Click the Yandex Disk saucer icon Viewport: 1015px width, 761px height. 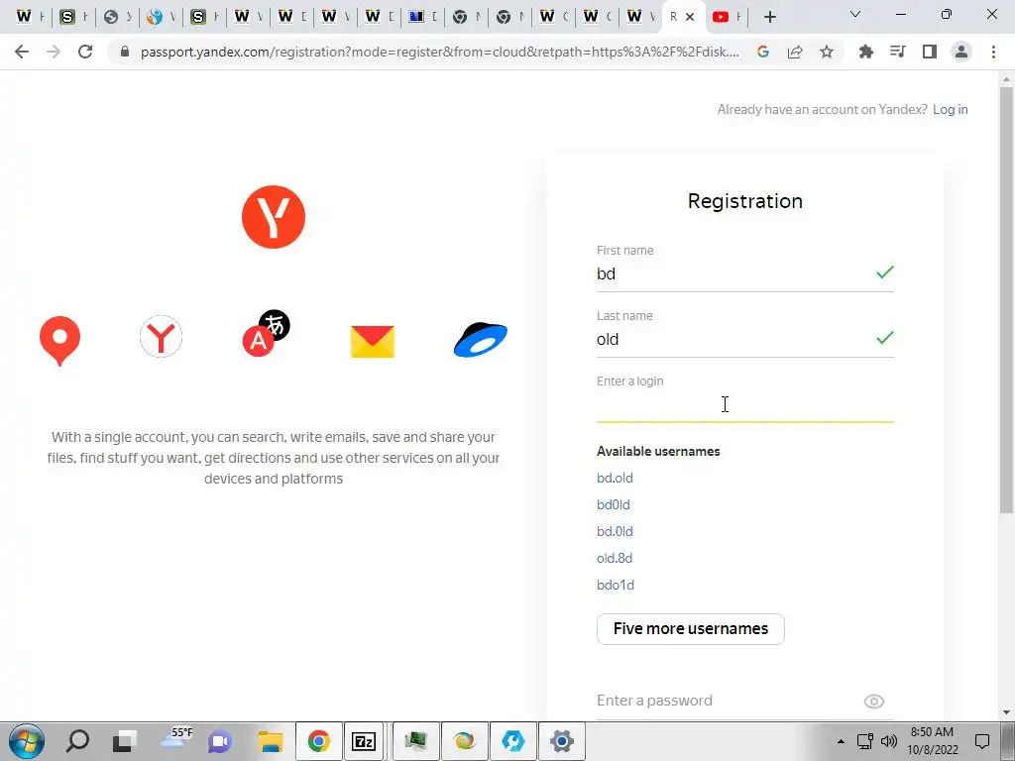pyautogui.click(x=481, y=339)
